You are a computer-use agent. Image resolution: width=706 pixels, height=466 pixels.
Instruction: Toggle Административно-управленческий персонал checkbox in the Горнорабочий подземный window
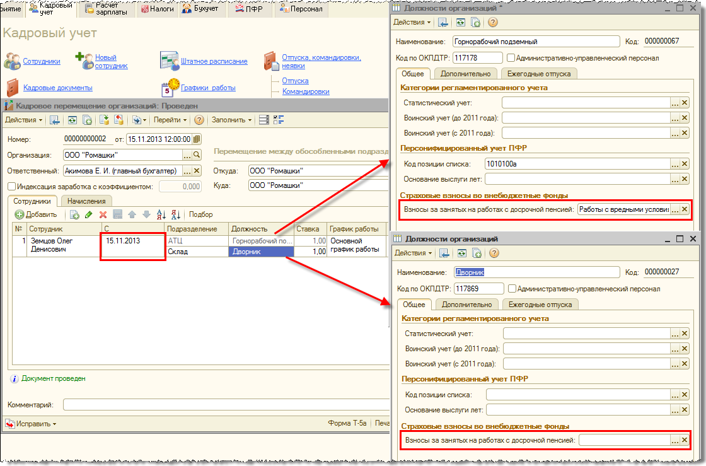coord(511,57)
